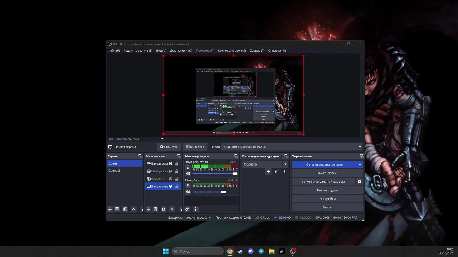
Task: Open transition properties three-dots icon
Action: click(x=284, y=172)
